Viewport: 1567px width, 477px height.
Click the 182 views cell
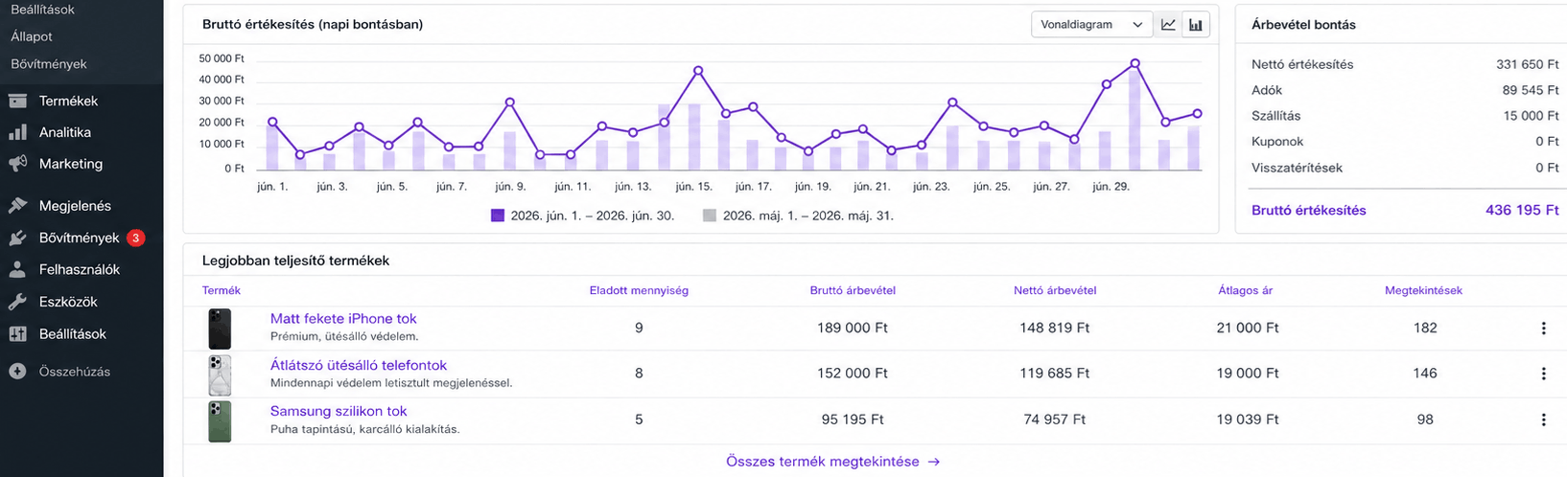pyautogui.click(x=1425, y=328)
